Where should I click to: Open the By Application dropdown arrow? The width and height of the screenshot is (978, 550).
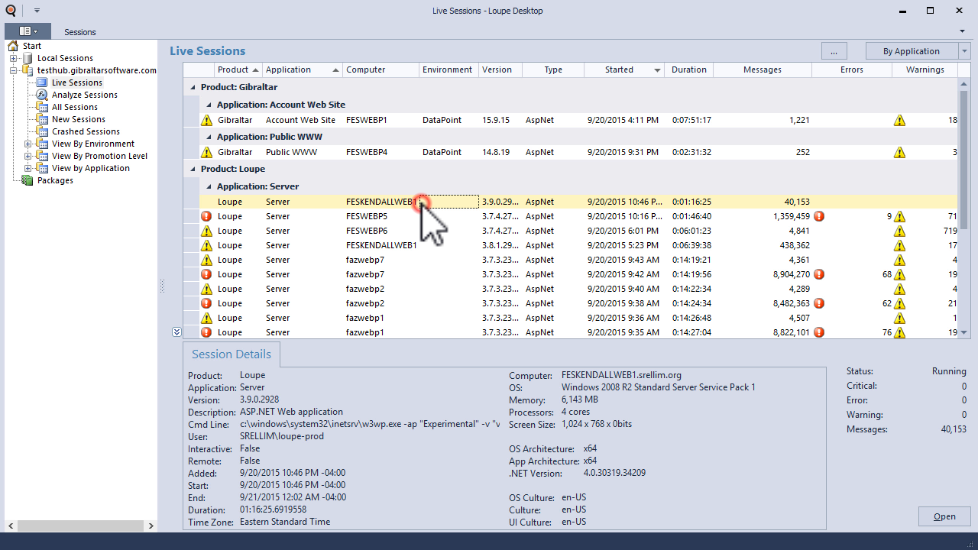963,51
